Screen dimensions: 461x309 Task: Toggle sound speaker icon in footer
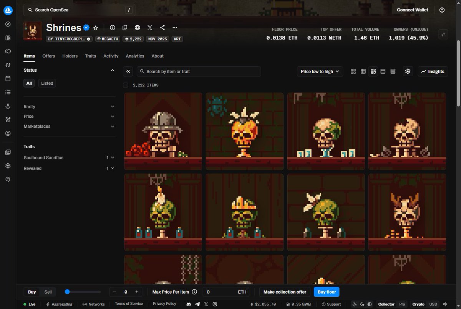pyautogui.click(x=444, y=304)
